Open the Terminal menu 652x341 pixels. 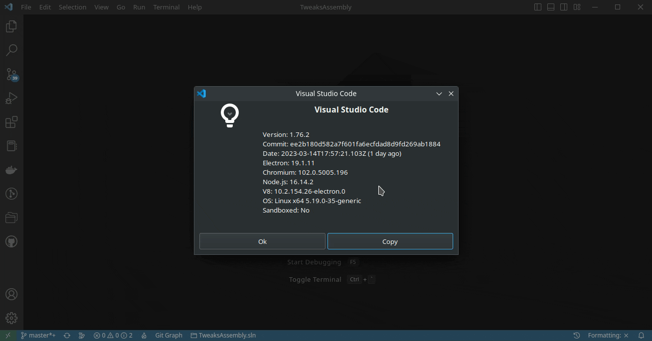(166, 7)
